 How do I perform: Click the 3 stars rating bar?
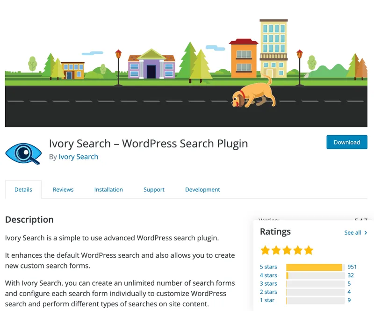[x=316, y=284]
